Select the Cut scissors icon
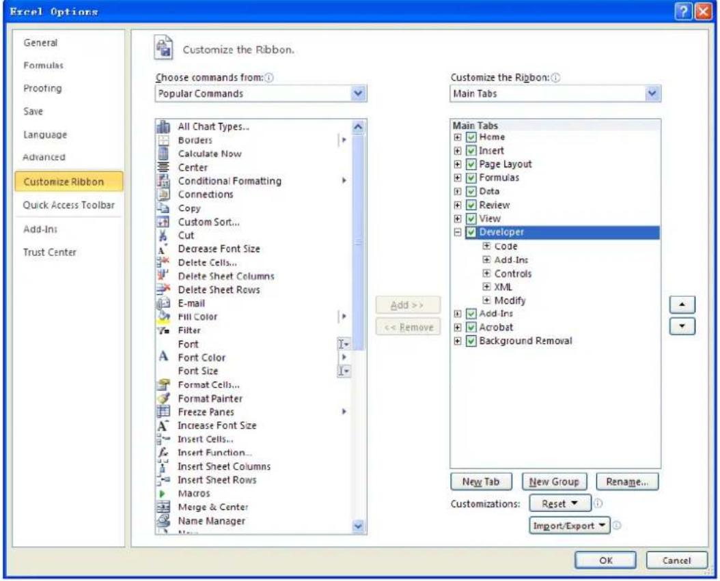Image resolution: width=720 pixels, height=581 pixels. [x=163, y=235]
